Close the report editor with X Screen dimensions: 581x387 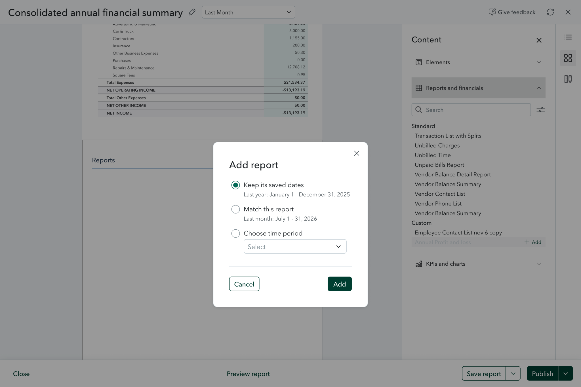point(568,12)
